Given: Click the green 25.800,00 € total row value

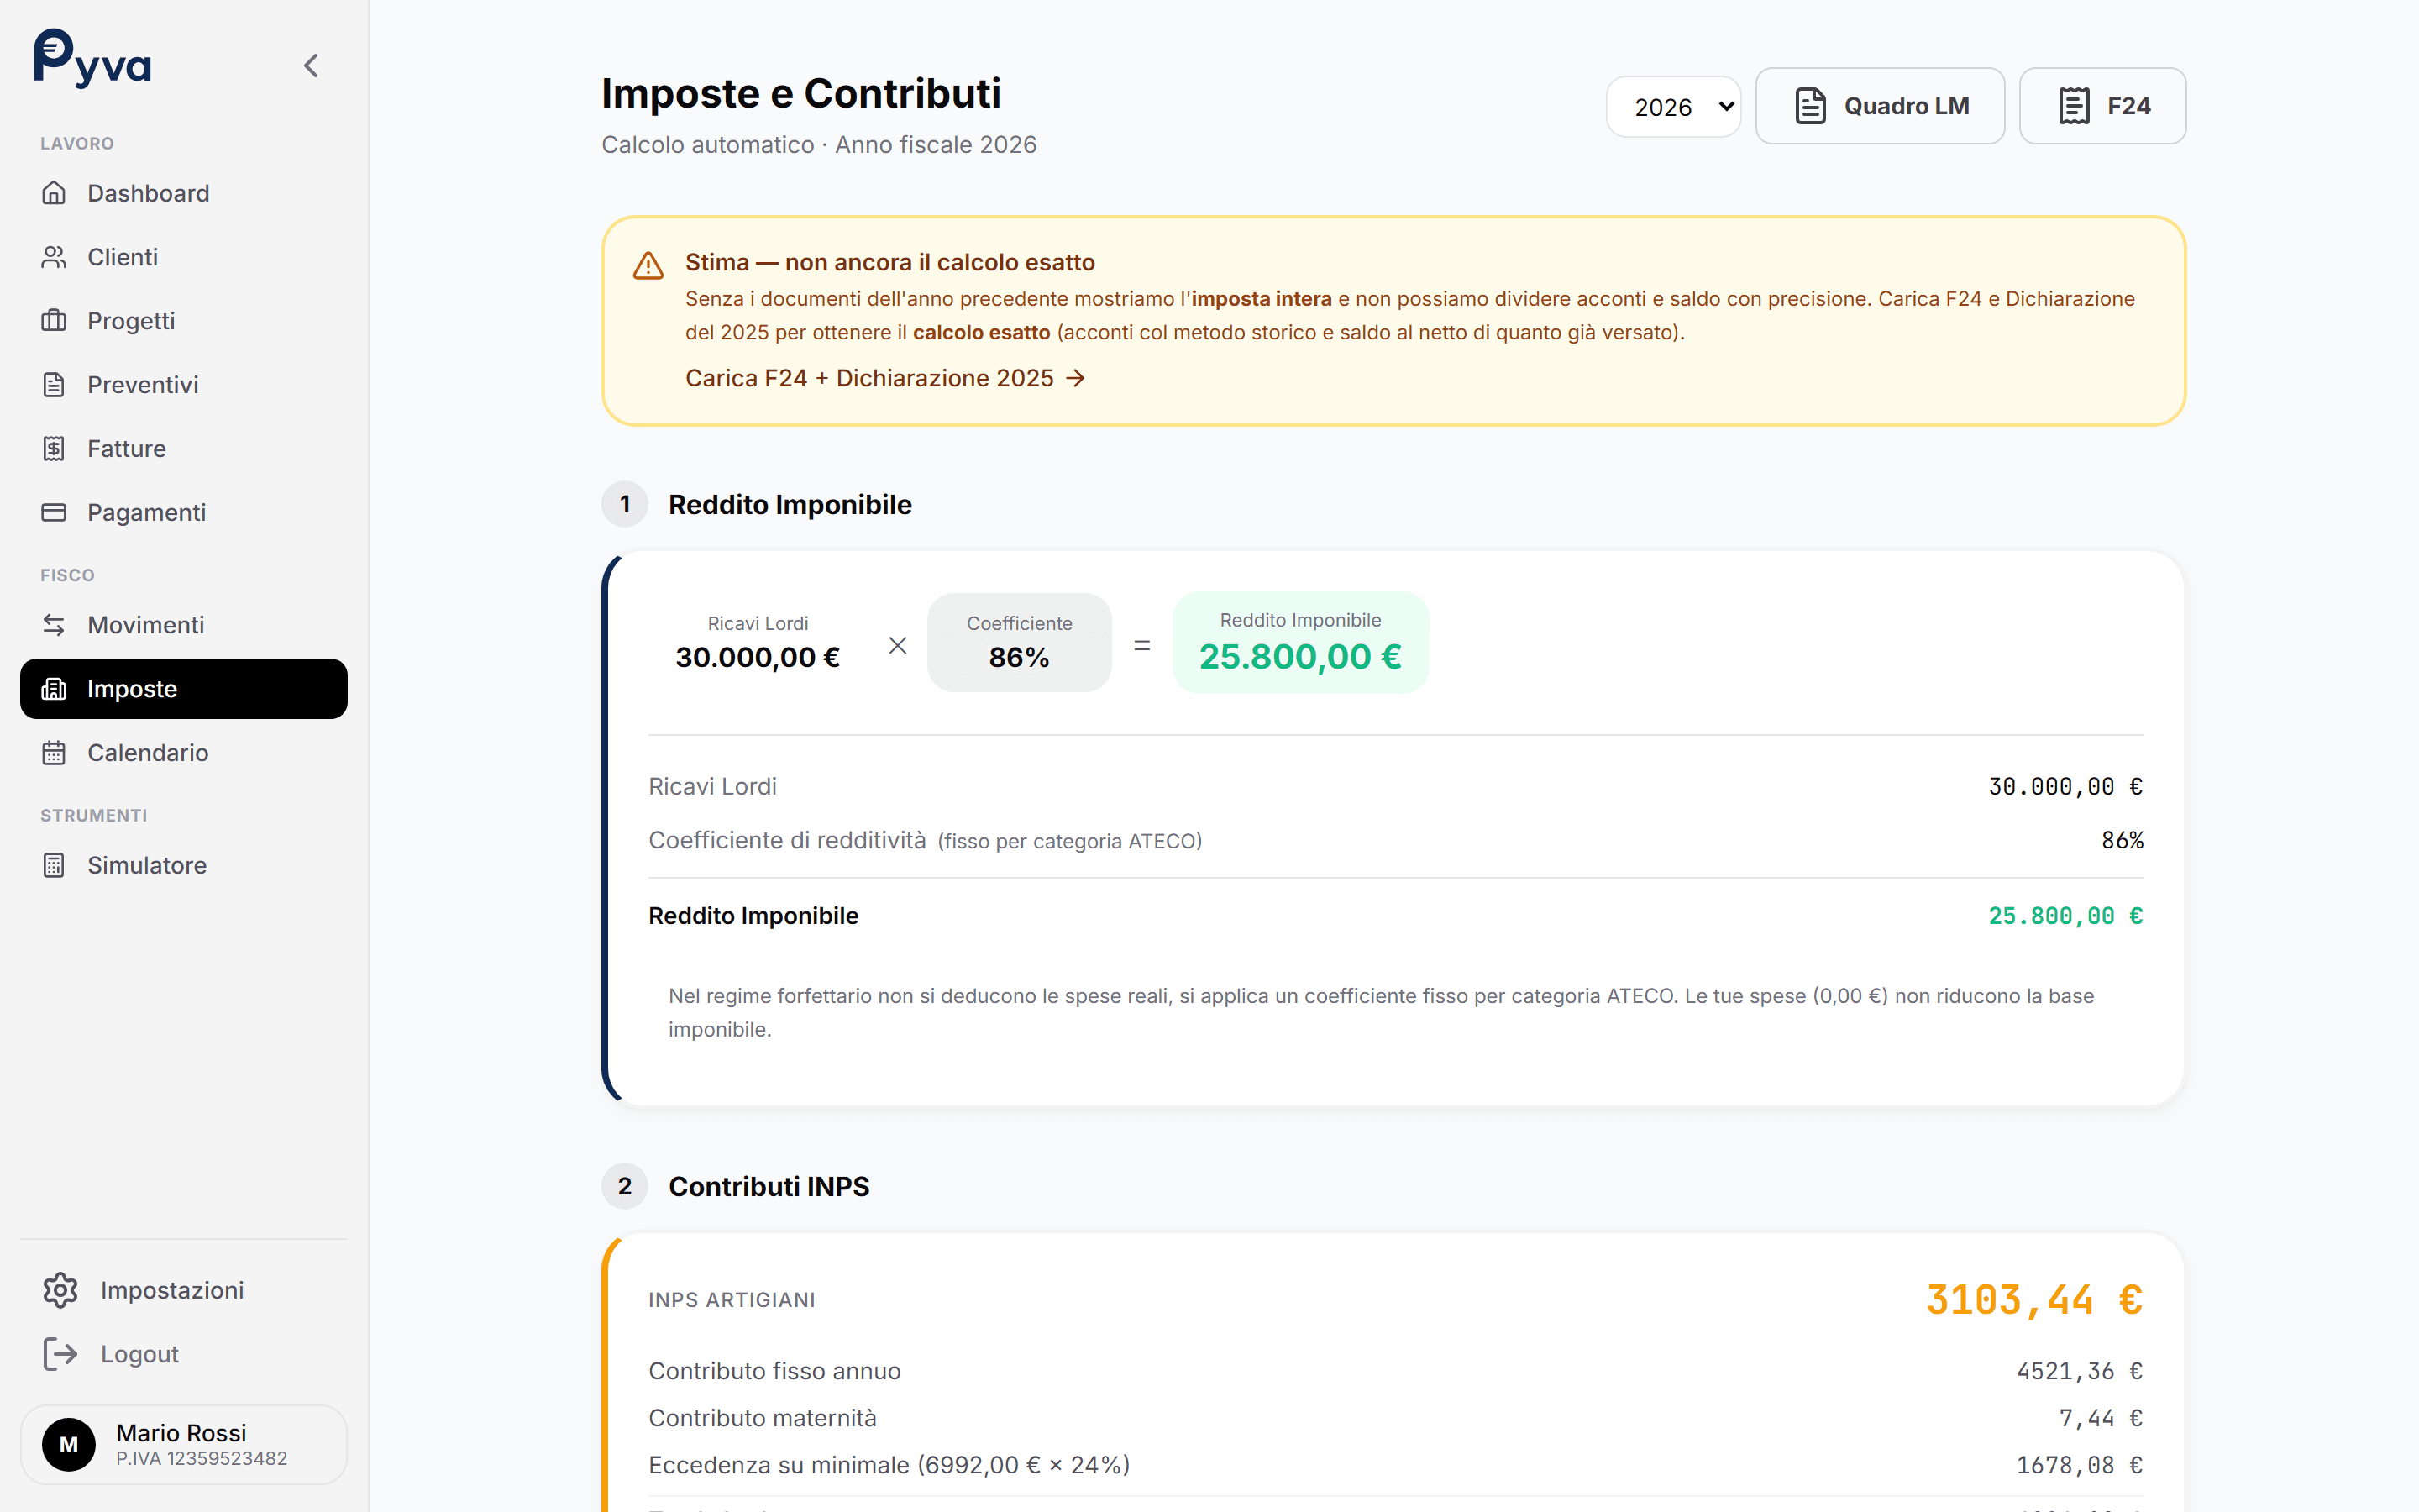Looking at the screenshot, I should point(2065,916).
